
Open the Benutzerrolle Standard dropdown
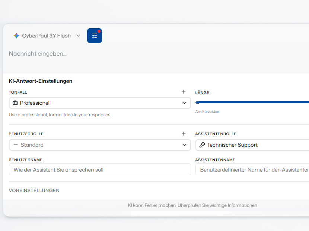click(100, 145)
